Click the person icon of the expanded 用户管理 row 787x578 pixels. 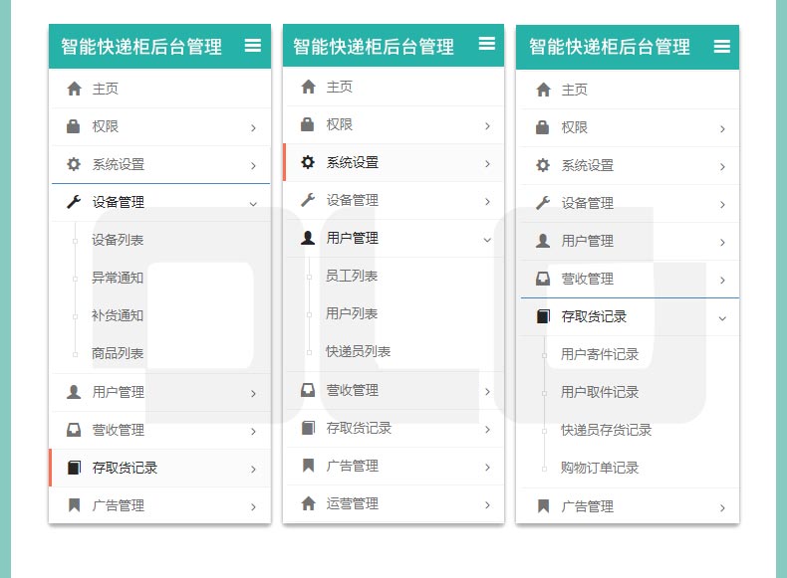(308, 238)
